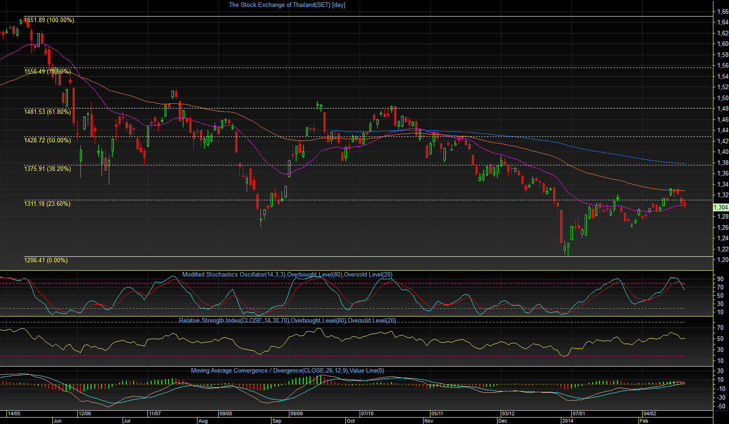Image resolution: width=729 pixels, height=424 pixels.
Task: Click the "2014" year label
Action: (567, 421)
